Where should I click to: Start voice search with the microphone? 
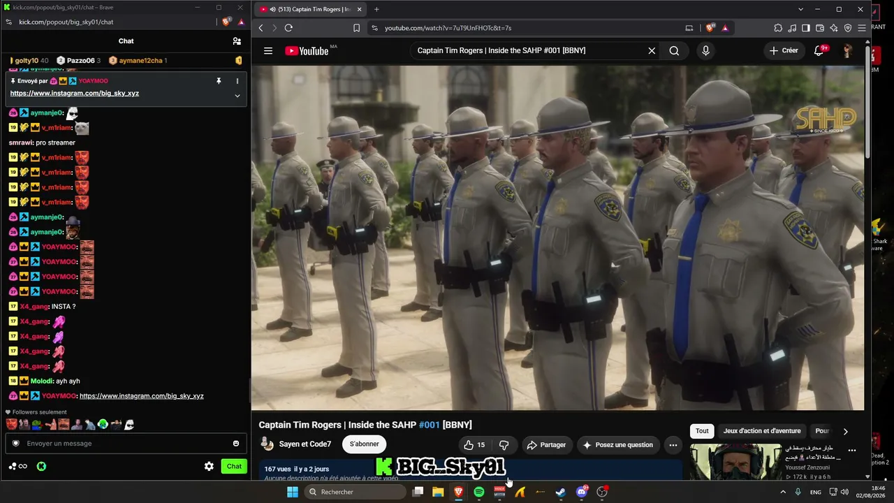pos(705,50)
